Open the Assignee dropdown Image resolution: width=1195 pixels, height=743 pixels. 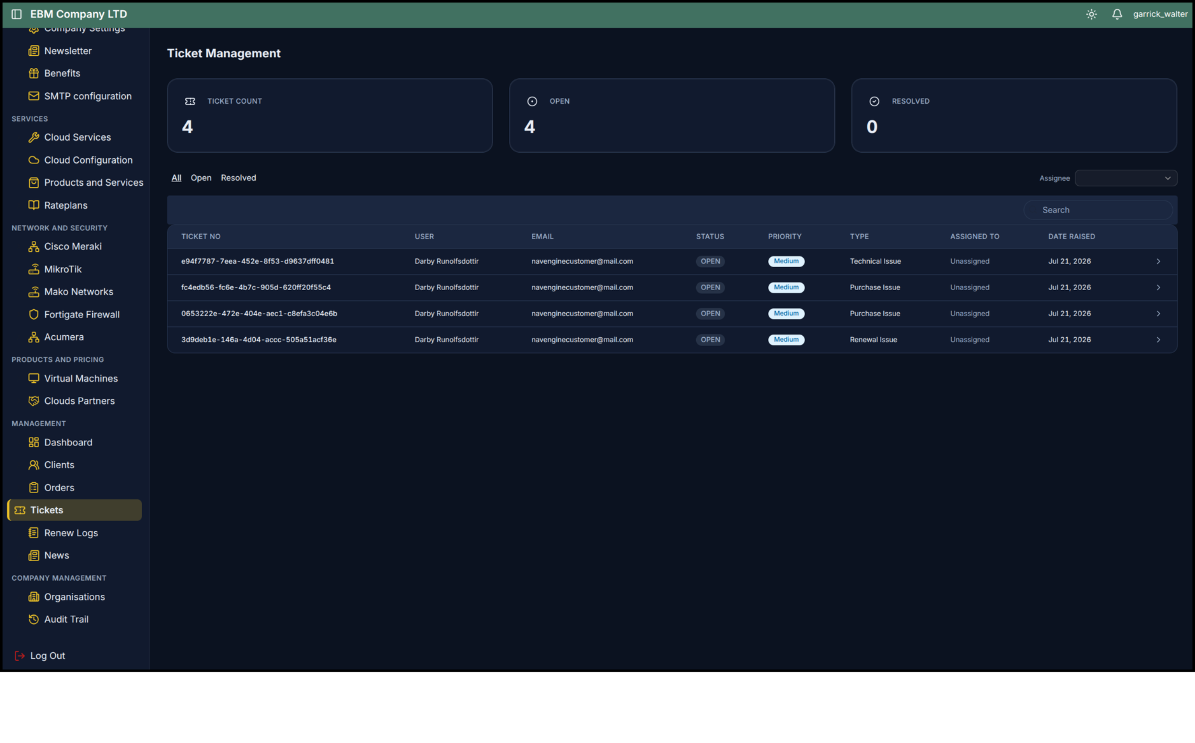(x=1126, y=178)
